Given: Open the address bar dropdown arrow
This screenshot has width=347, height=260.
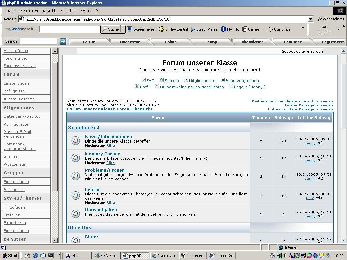Looking at the screenshot, I should [311, 19].
